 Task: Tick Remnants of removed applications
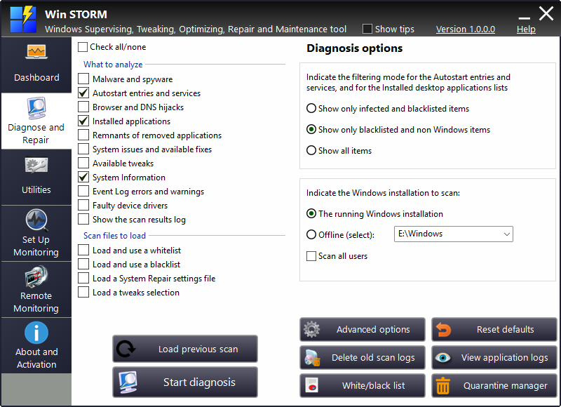pyautogui.click(x=83, y=135)
